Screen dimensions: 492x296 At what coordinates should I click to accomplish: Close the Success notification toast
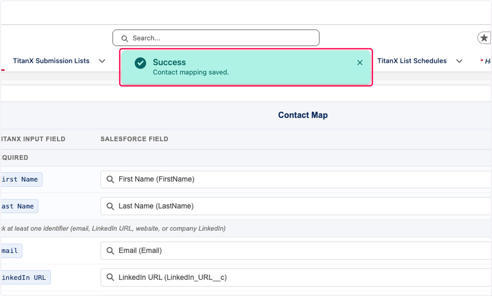coord(360,63)
